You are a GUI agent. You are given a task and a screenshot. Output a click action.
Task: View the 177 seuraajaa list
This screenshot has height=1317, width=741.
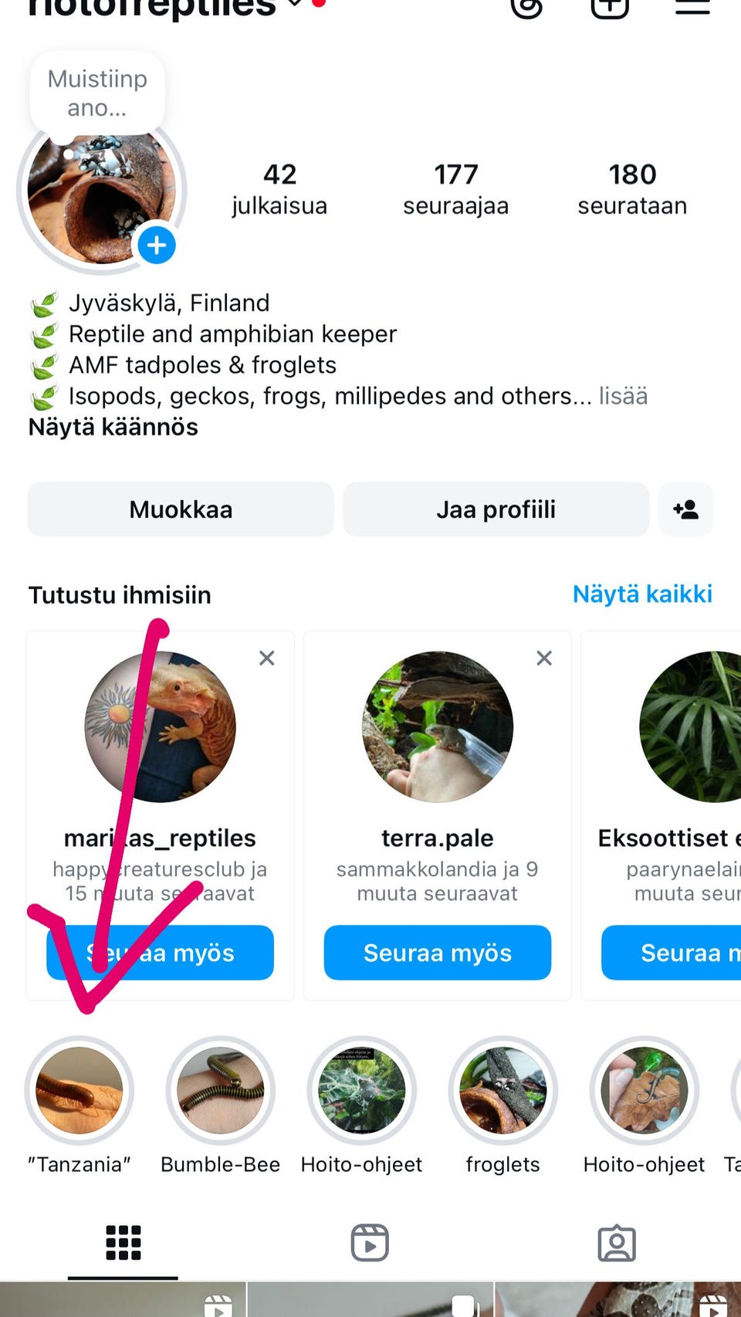[x=455, y=189]
